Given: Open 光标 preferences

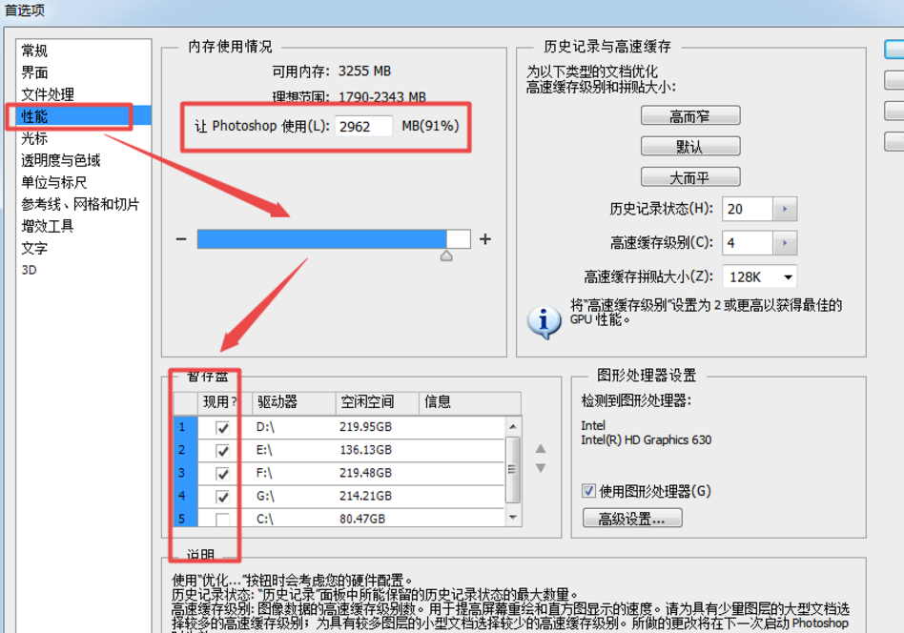Looking at the screenshot, I should point(34,138).
